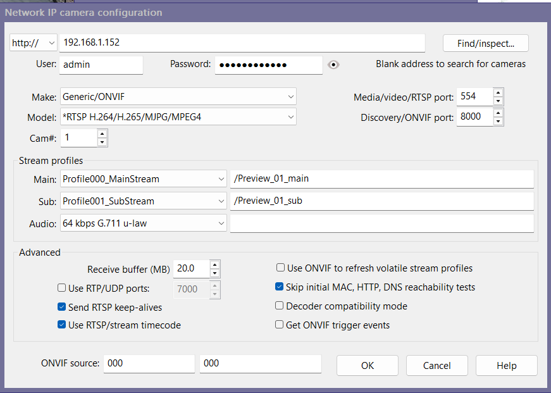Viewport: 551px width, 393px height.
Task: Click the IP address field 192.168.1.152
Action: click(242, 43)
